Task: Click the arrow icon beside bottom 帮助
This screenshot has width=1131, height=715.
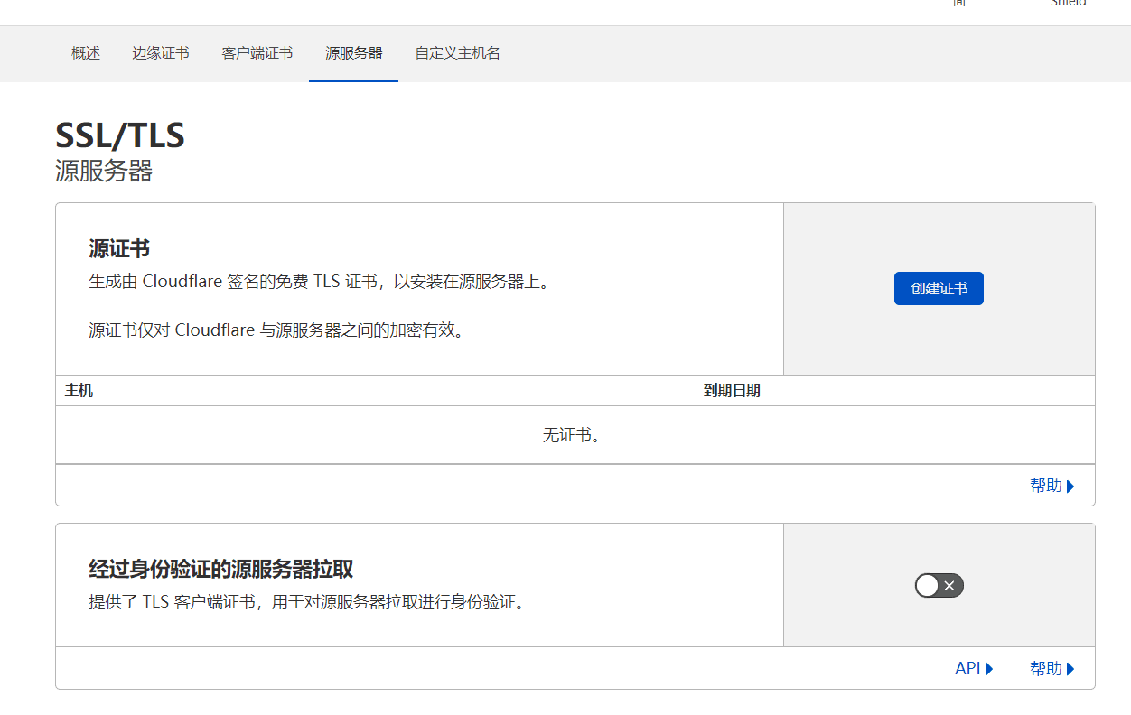Action: 1070,669
